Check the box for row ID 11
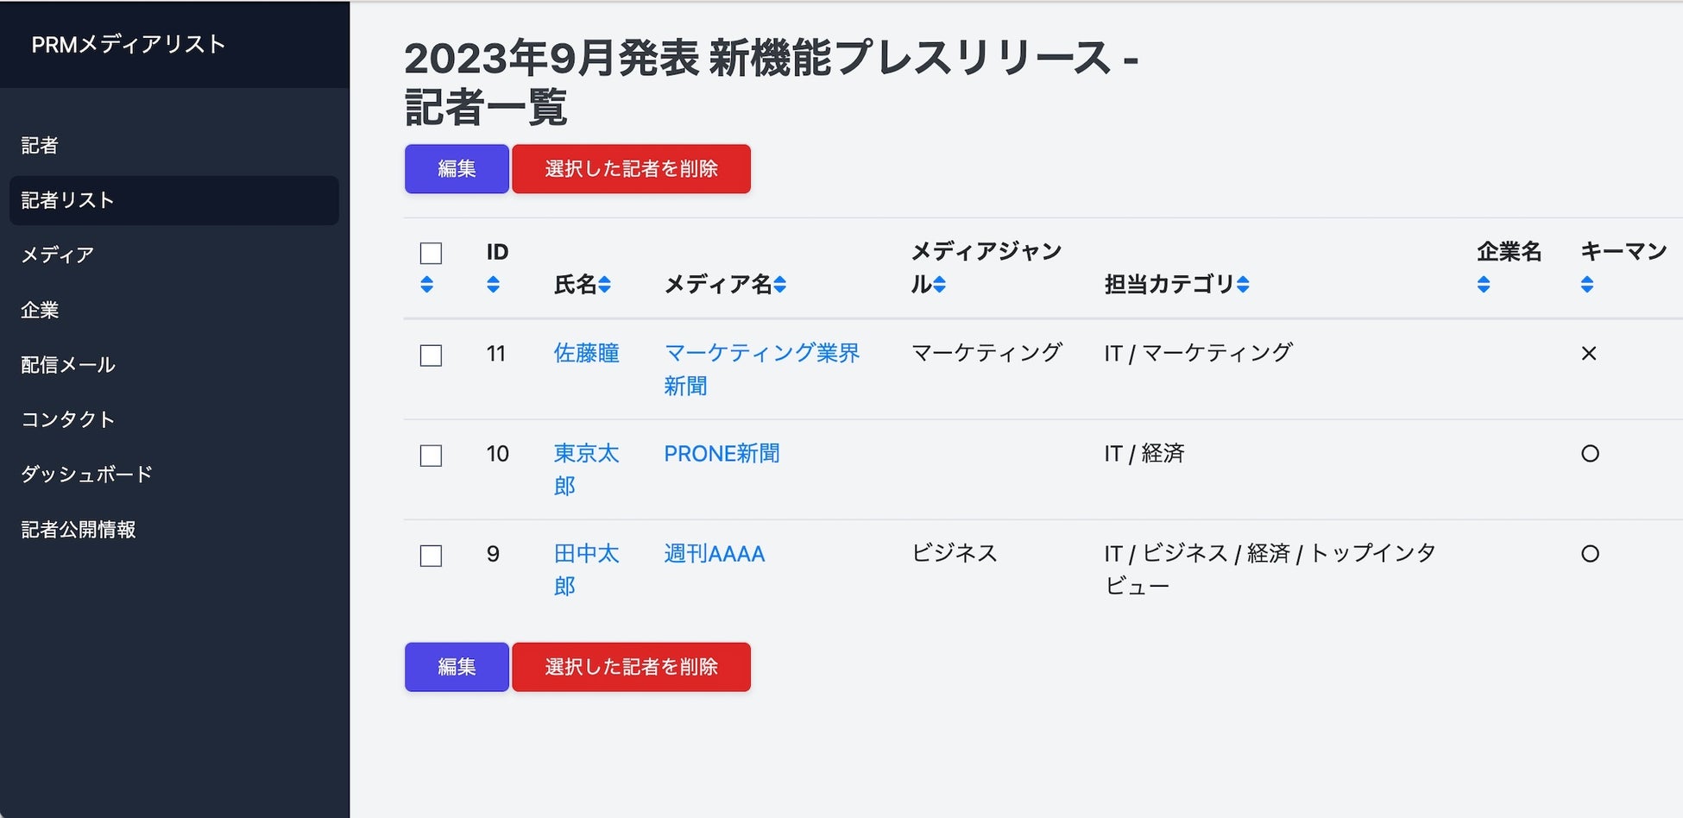This screenshot has width=1683, height=818. pos(431,355)
